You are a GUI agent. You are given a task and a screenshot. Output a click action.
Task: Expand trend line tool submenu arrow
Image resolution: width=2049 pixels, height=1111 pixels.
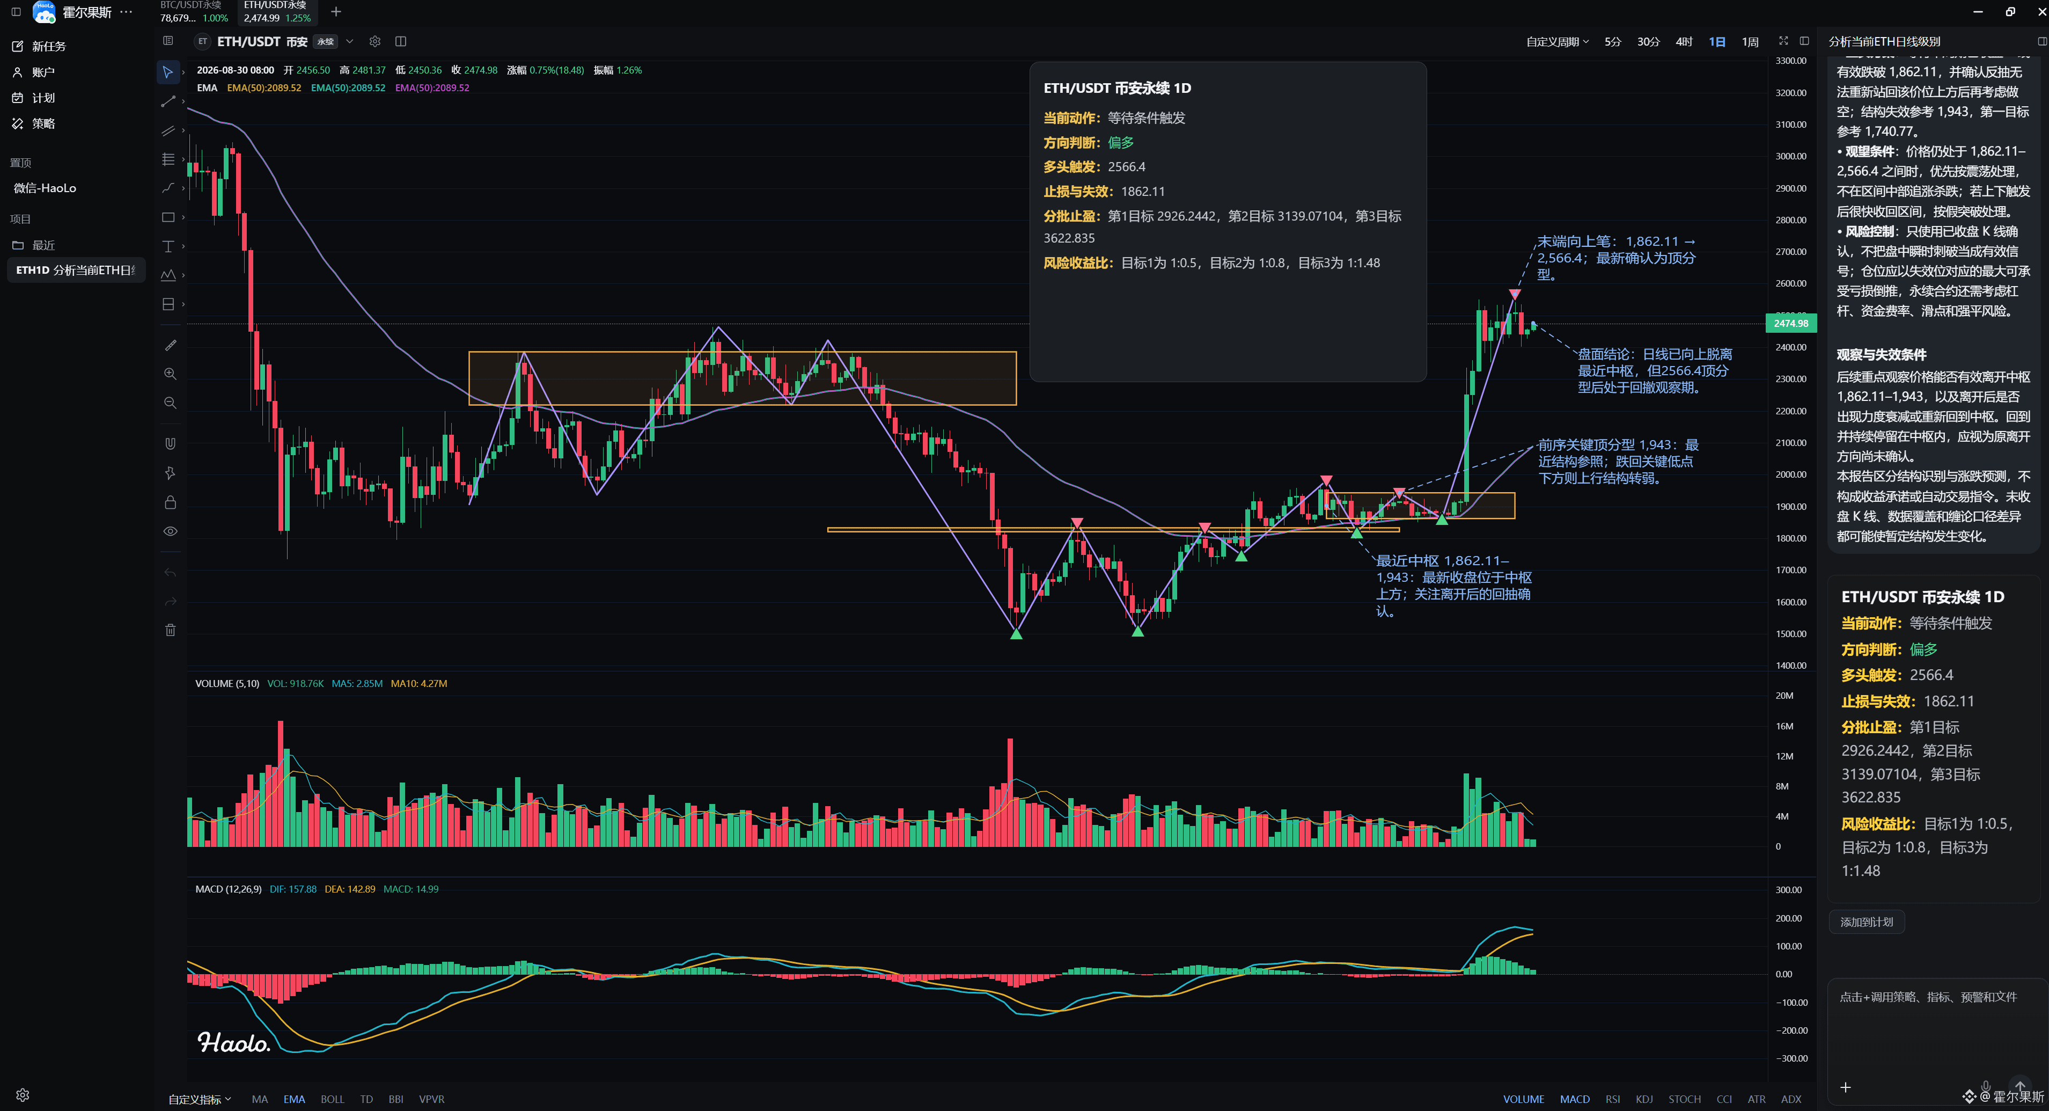pyautogui.click(x=183, y=101)
